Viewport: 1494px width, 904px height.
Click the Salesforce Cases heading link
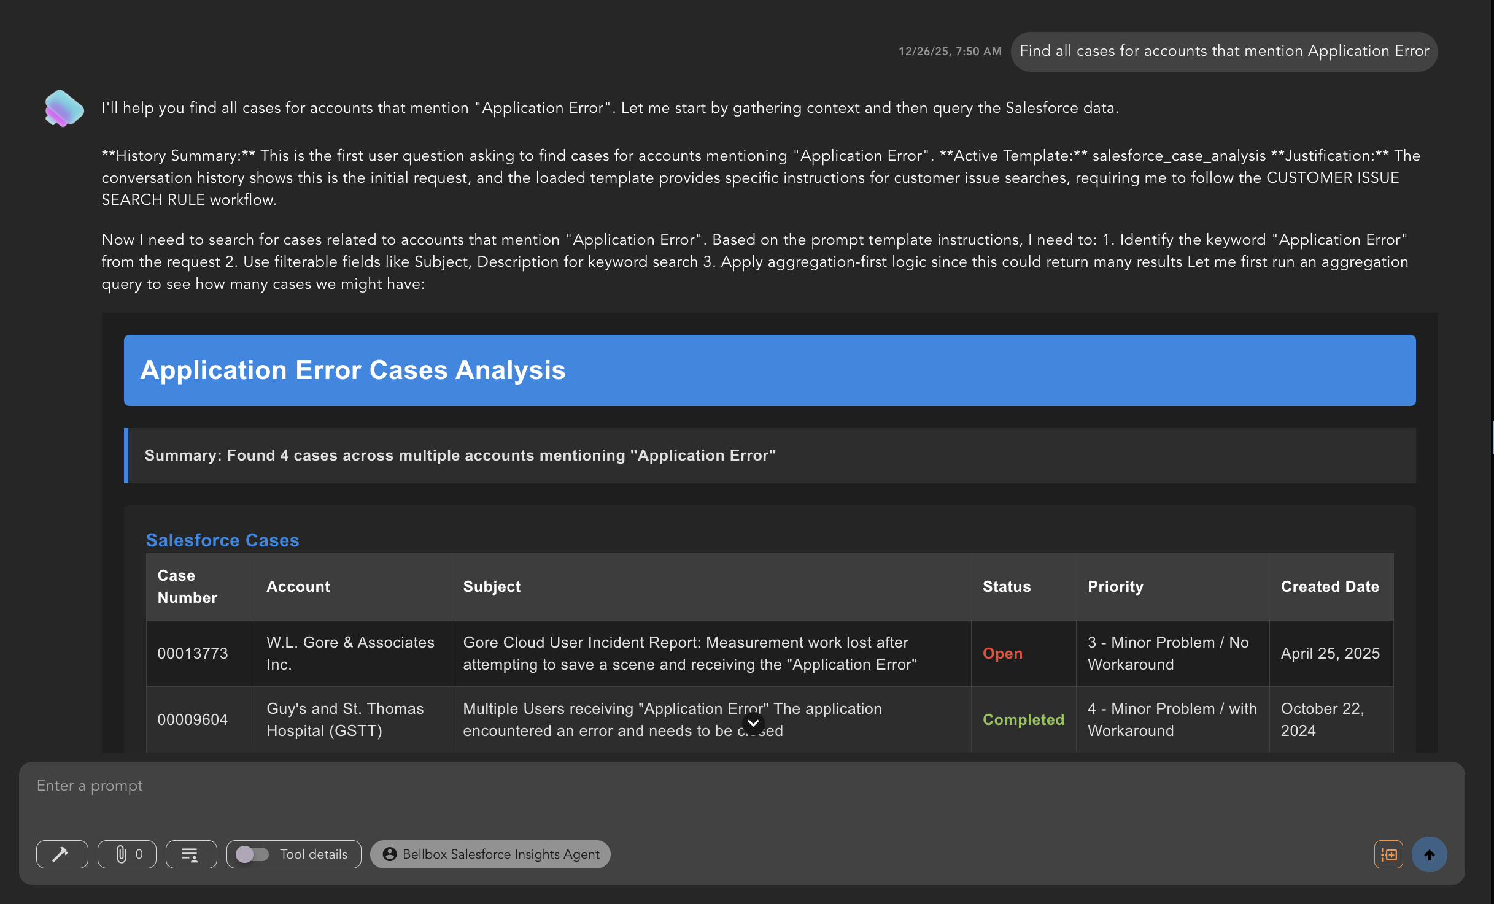coord(222,540)
